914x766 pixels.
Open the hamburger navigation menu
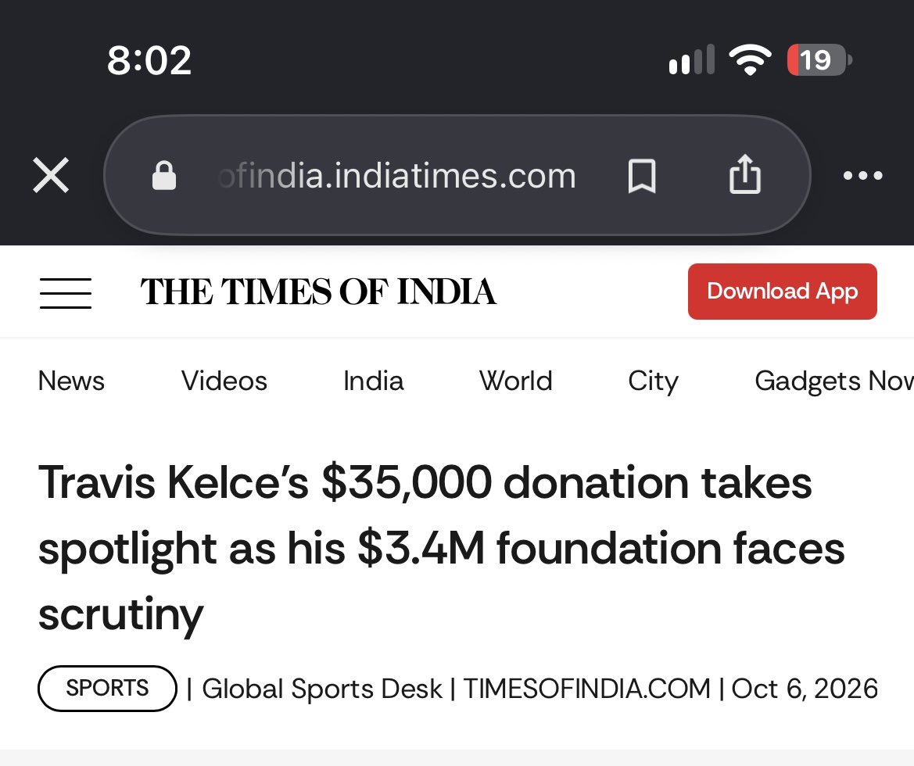(66, 293)
